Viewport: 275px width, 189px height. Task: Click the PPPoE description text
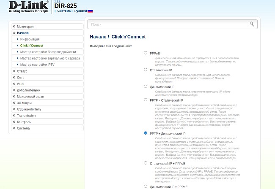point(197,61)
